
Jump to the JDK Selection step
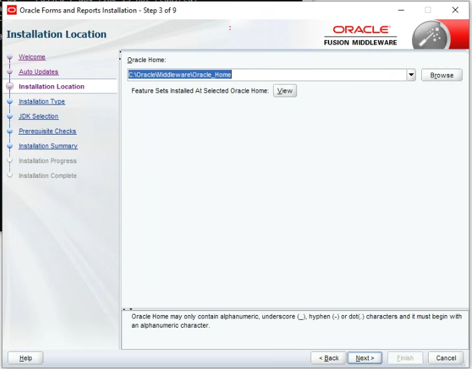39,116
